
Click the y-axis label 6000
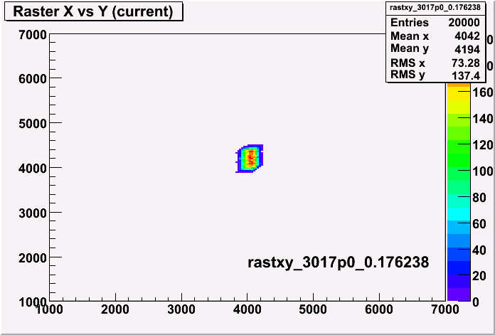click(33, 79)
